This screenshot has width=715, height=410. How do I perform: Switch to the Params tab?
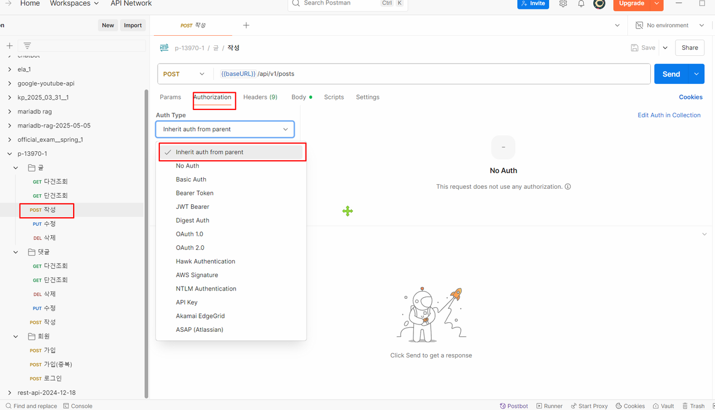pyautogui.click(x=170, y=97)
